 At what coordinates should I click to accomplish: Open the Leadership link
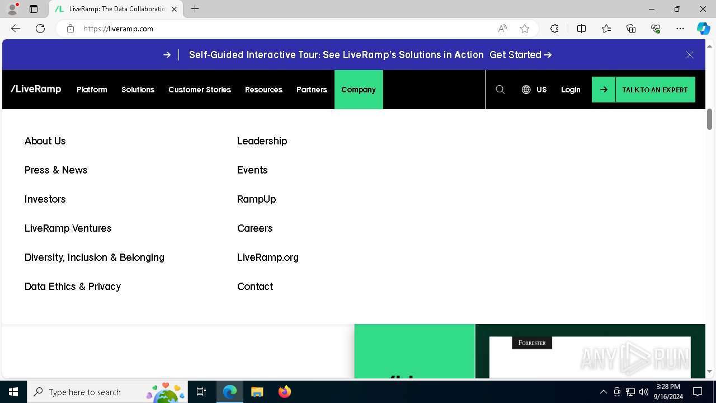262,141
